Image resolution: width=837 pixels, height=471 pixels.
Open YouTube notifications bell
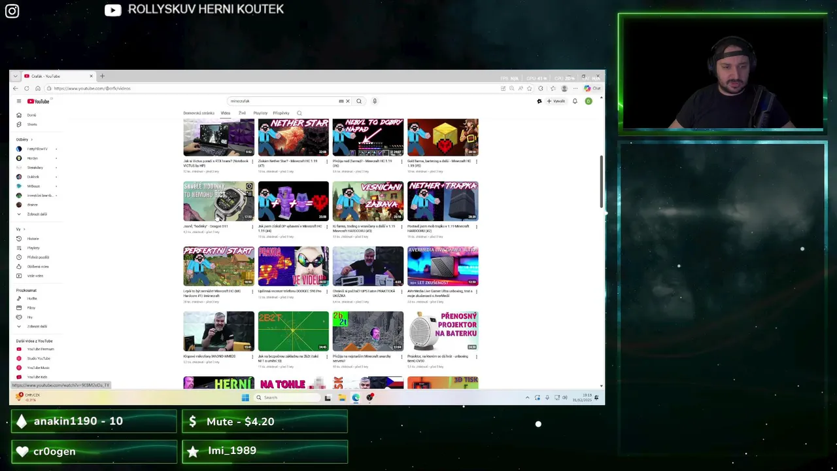click(575, 101)
